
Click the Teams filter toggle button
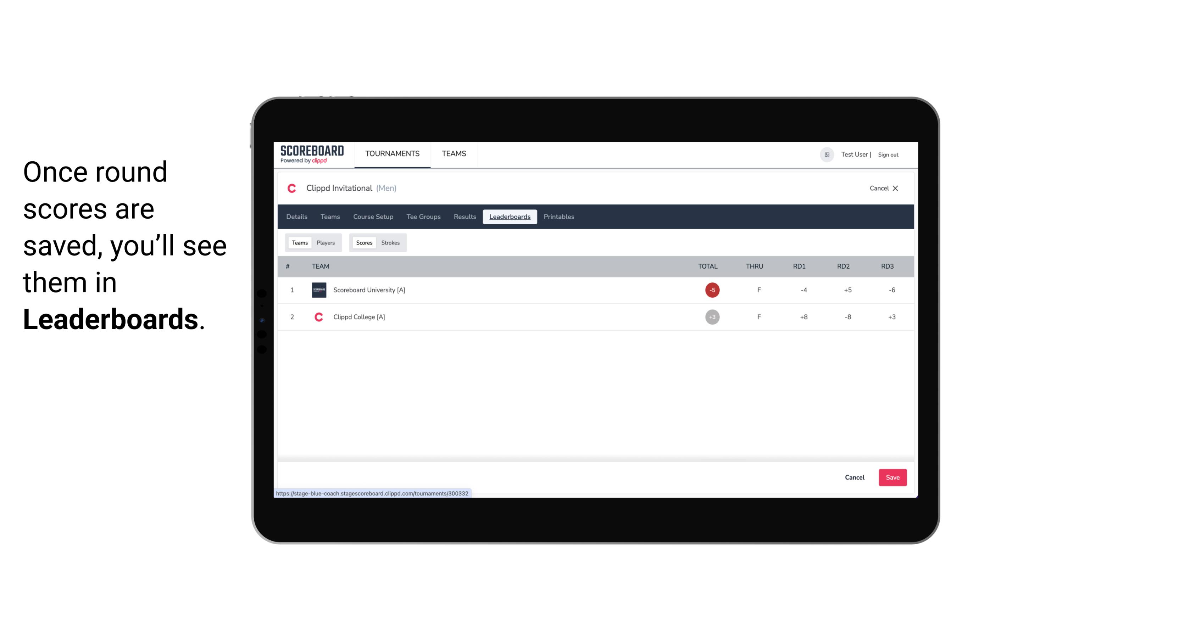coord(299,242)
